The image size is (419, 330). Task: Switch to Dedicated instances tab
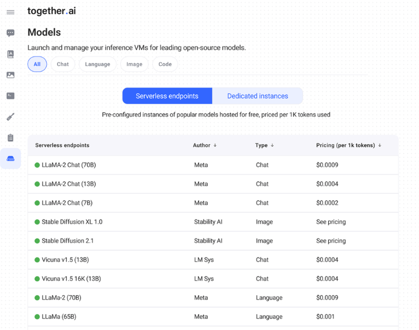pos(258,96)
